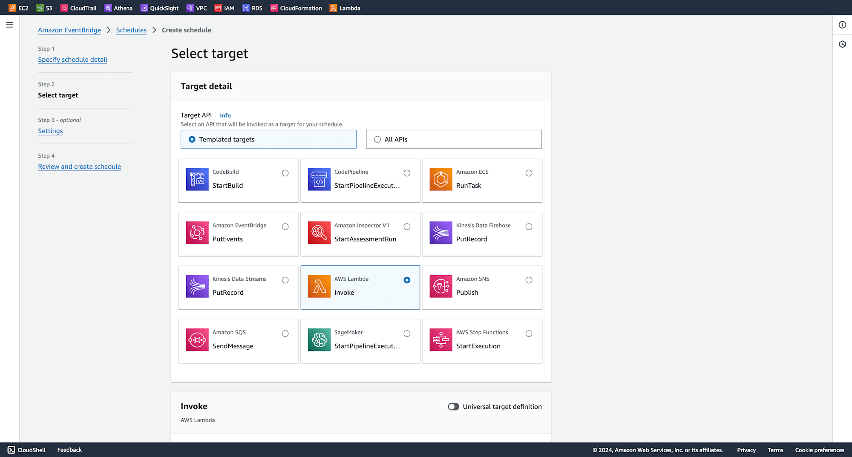Open the Privacy footer link
852x457 pixels.
(x=746, y=450)
